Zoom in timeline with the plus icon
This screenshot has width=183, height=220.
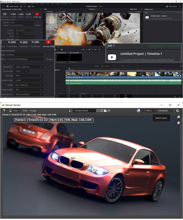(x=128, y=66)
